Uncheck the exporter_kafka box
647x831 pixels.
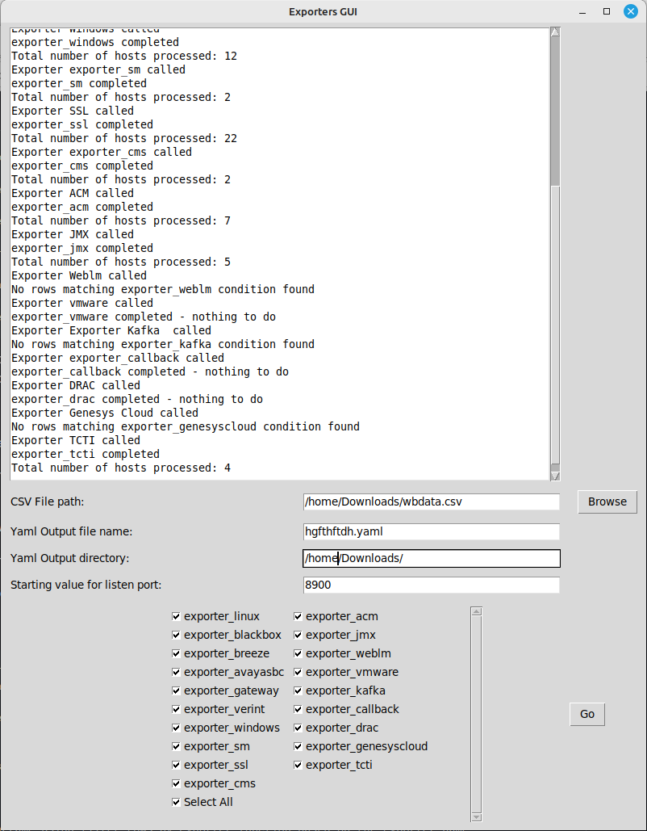tap(298, 690)
